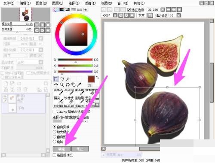Open the 文件 menu
215x163 pixels.
click(9, 3)
